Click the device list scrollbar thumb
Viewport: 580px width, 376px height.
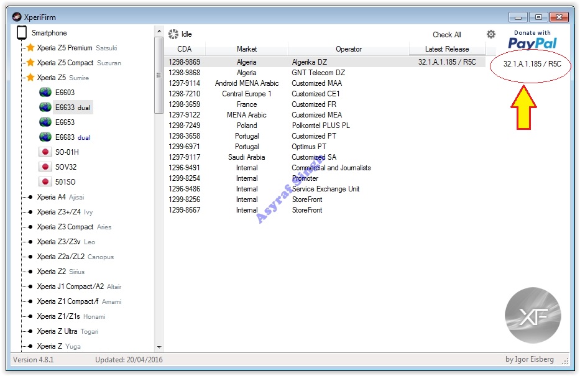159,75
